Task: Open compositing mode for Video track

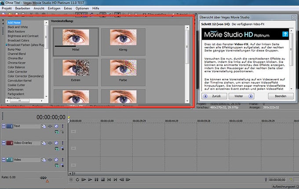Action: (57, 166)
